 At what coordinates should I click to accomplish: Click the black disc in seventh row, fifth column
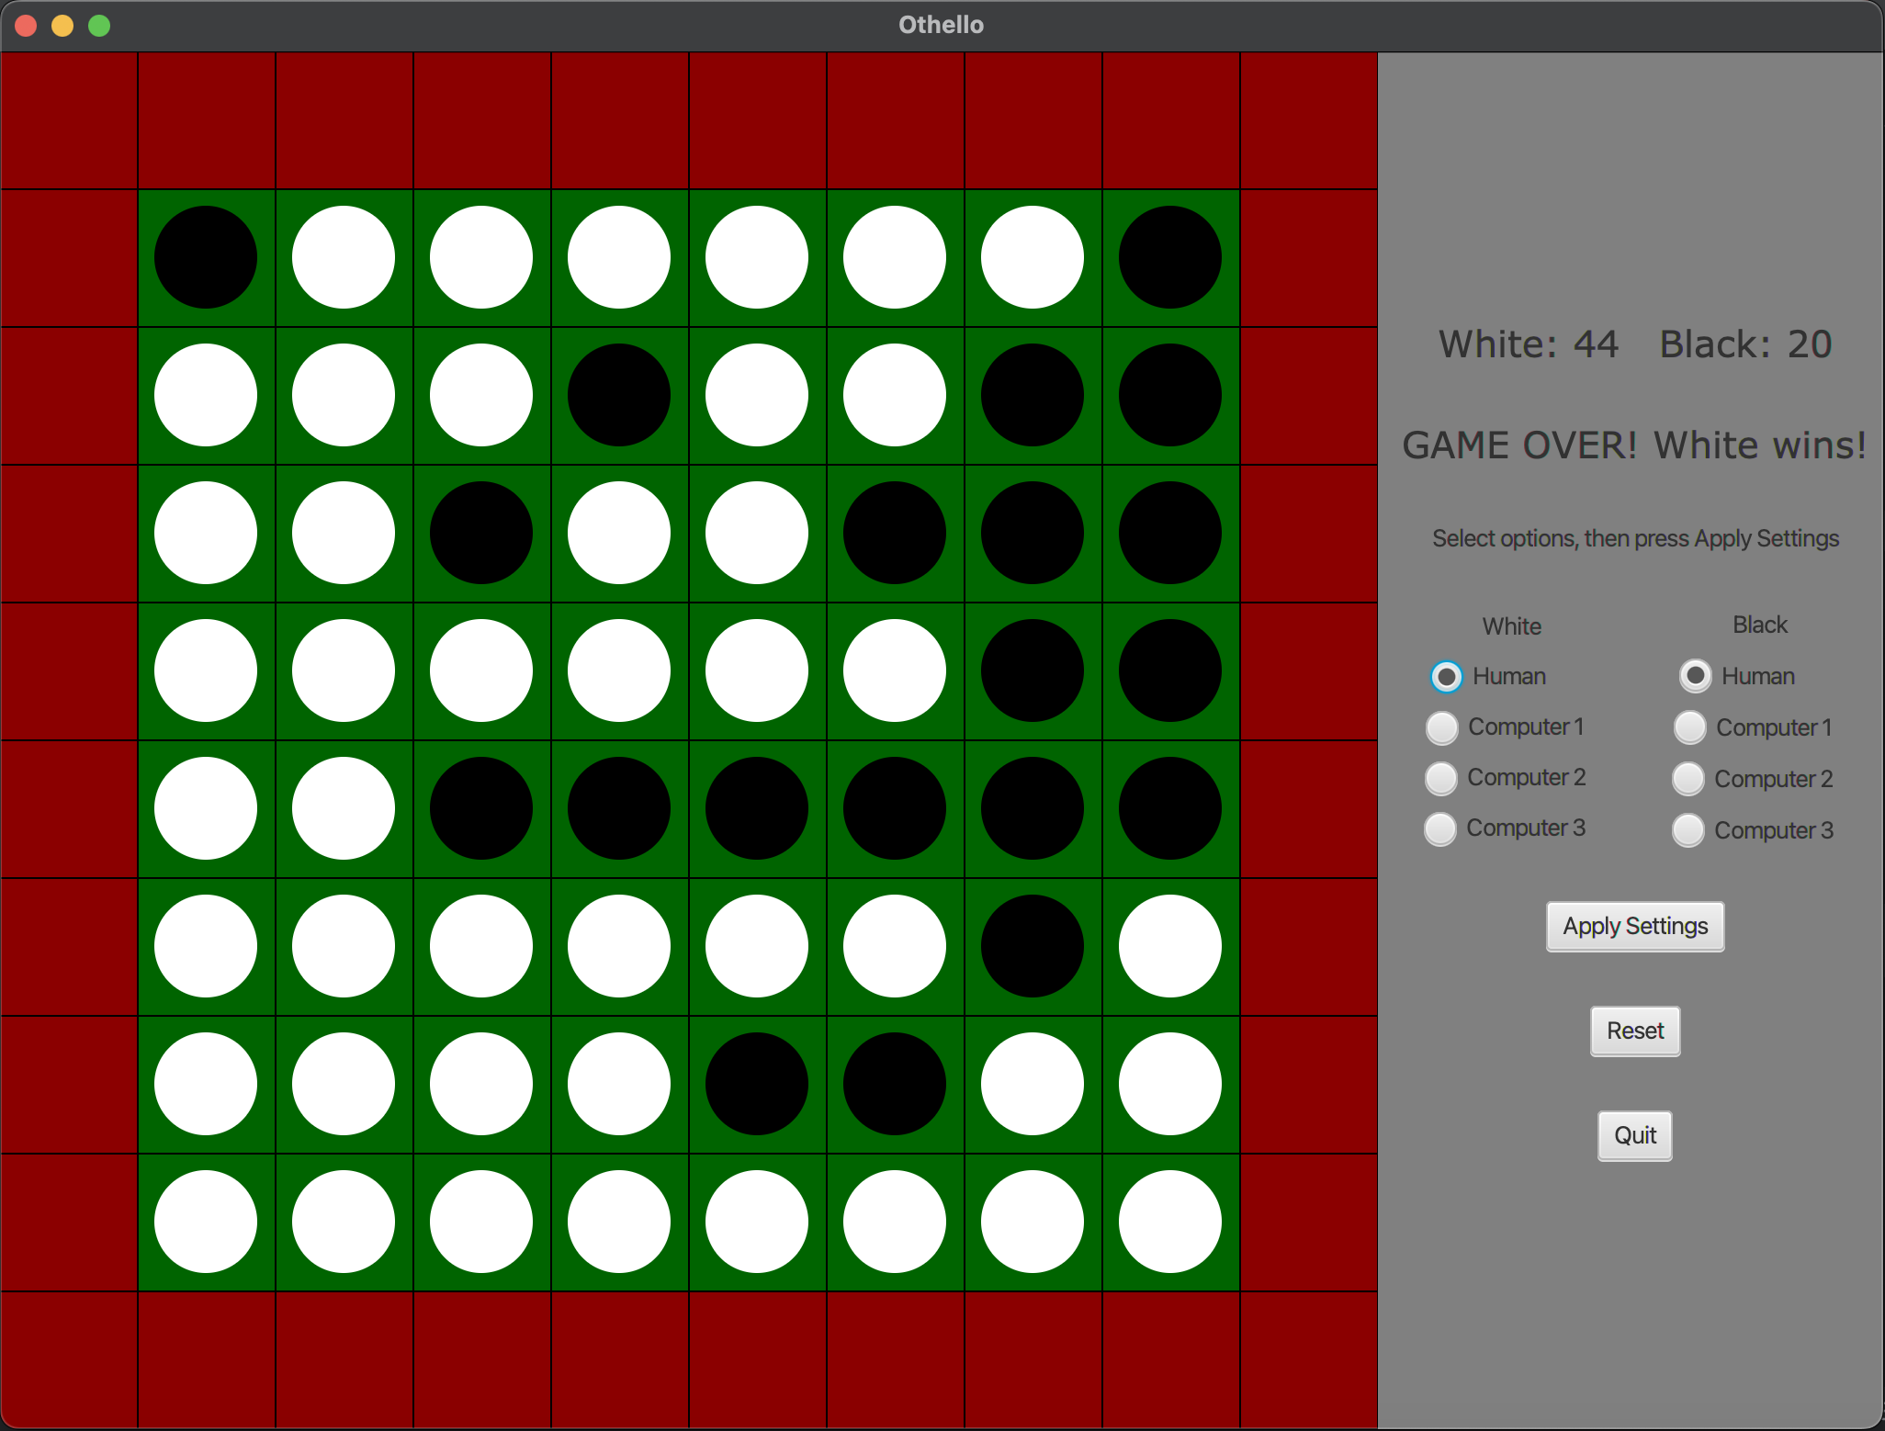coord(757,1084)
